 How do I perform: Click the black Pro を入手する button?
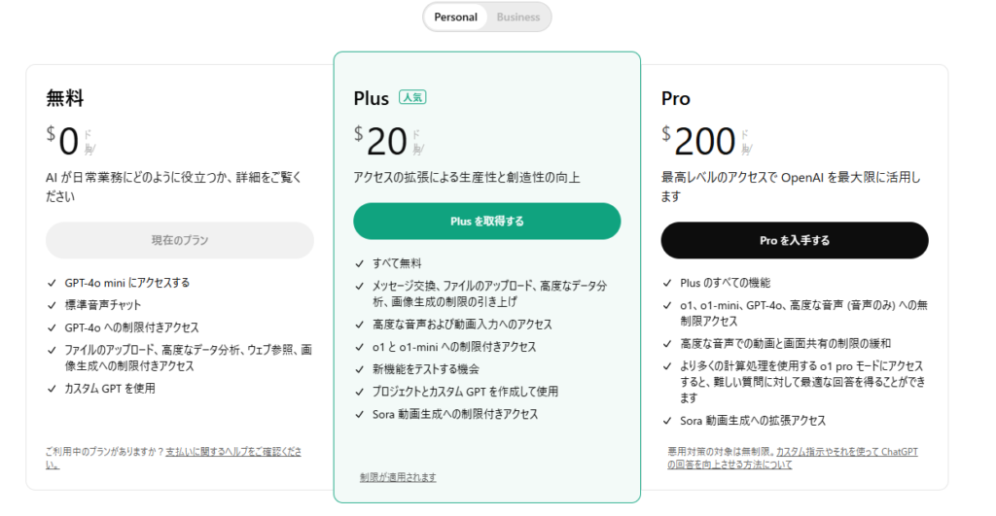(795, 240)
